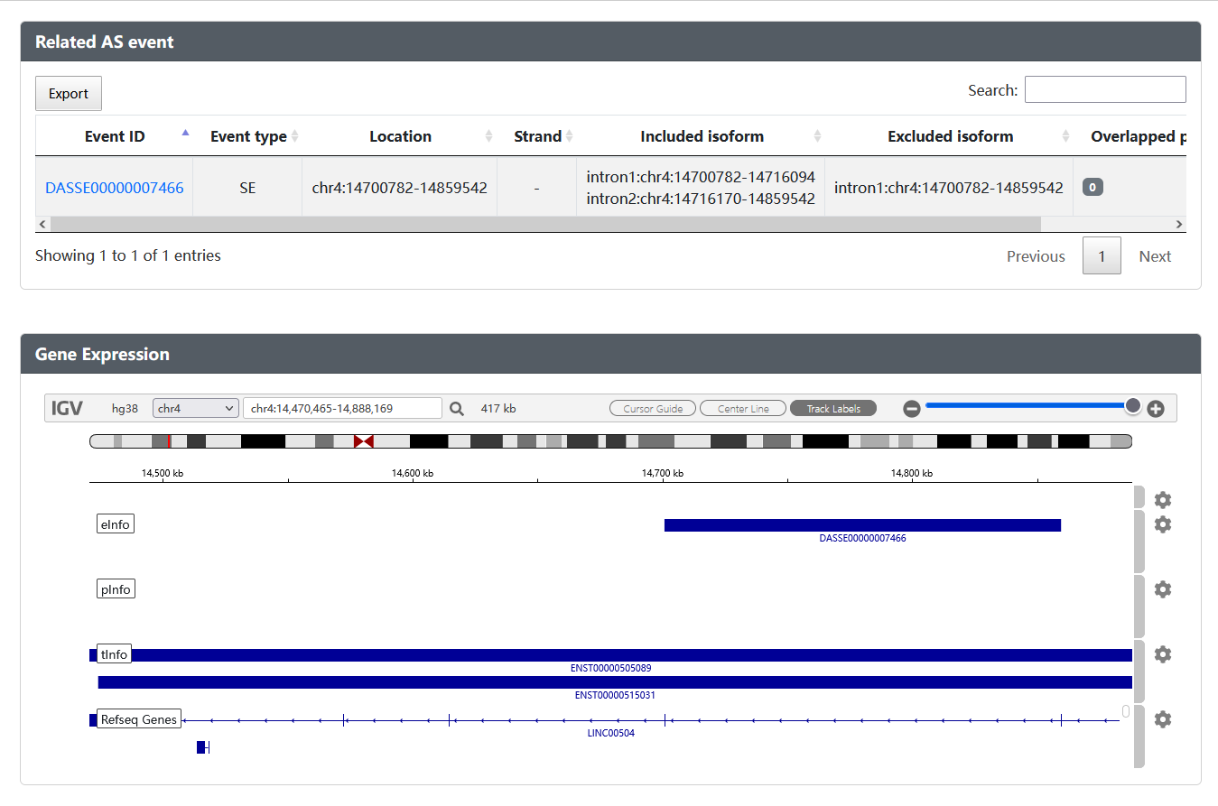
Task: Click the zoom out minus icon
Action: pyautogui.click(x=912, y=409)
